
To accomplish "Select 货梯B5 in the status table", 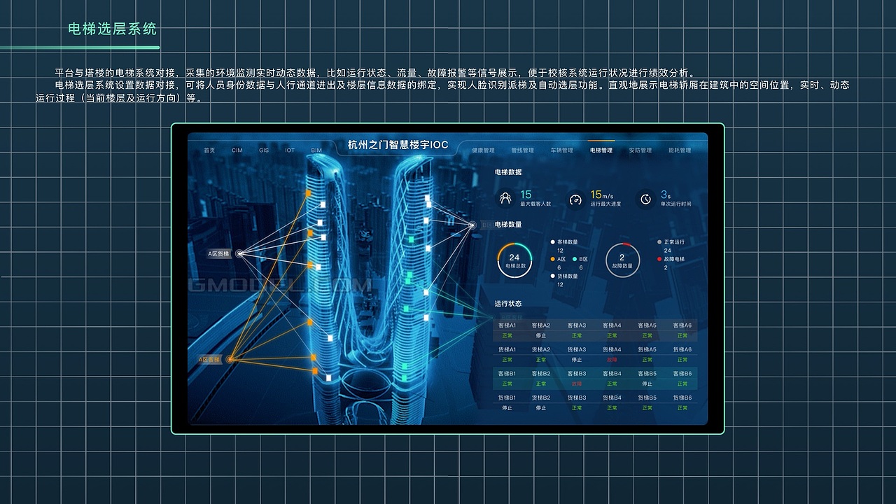I will click(647, 398).
